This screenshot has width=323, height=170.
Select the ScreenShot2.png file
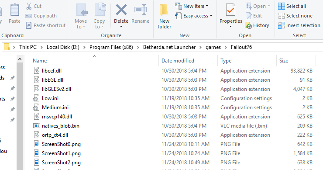tap(61, 163)
